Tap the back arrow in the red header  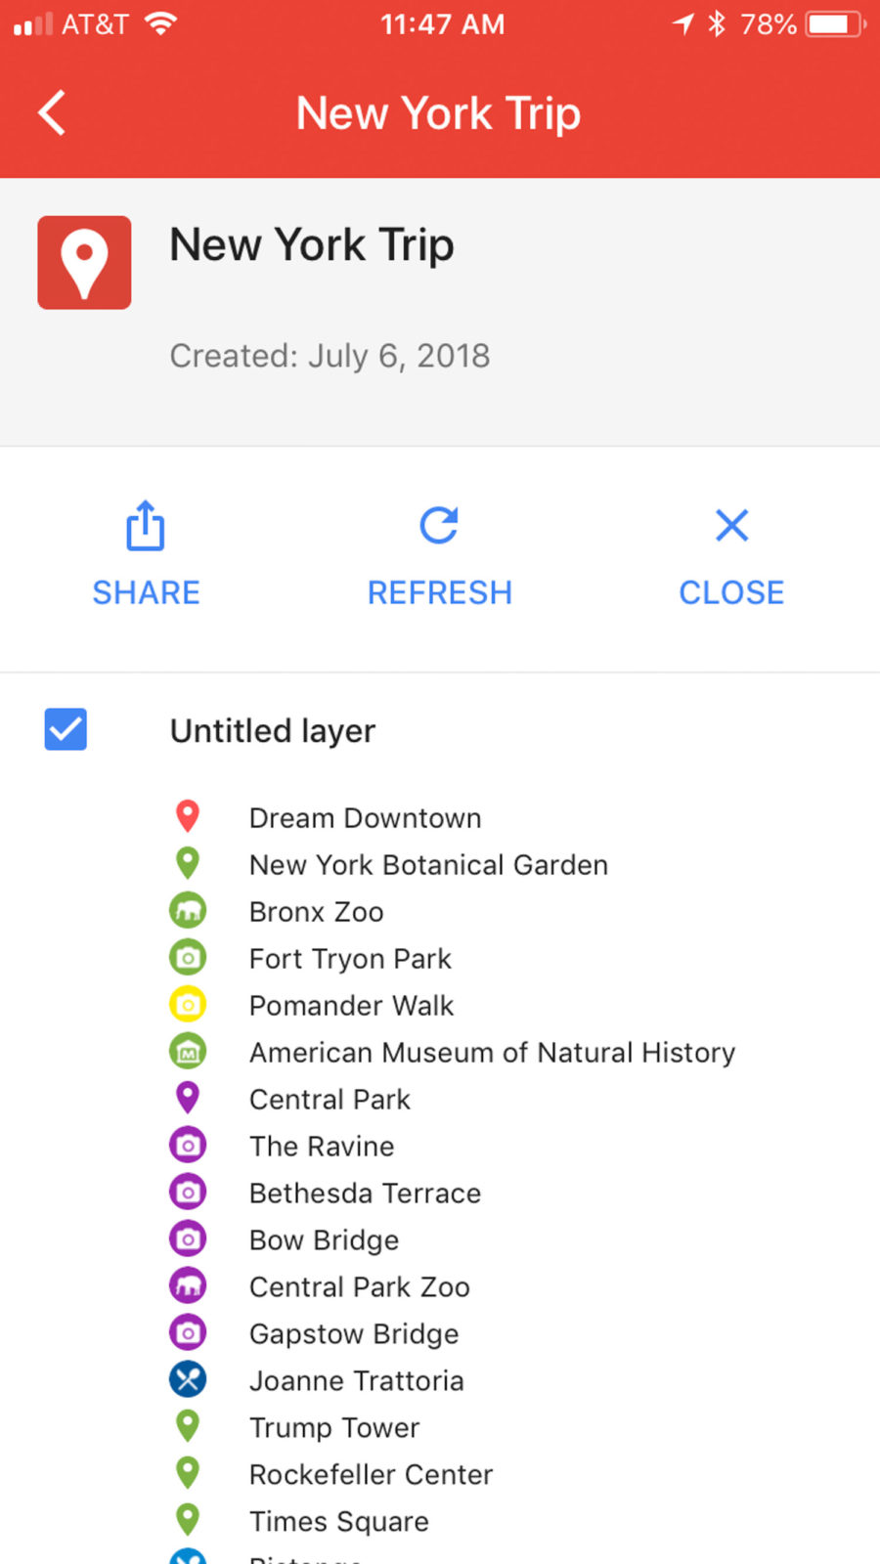(52, 112)
